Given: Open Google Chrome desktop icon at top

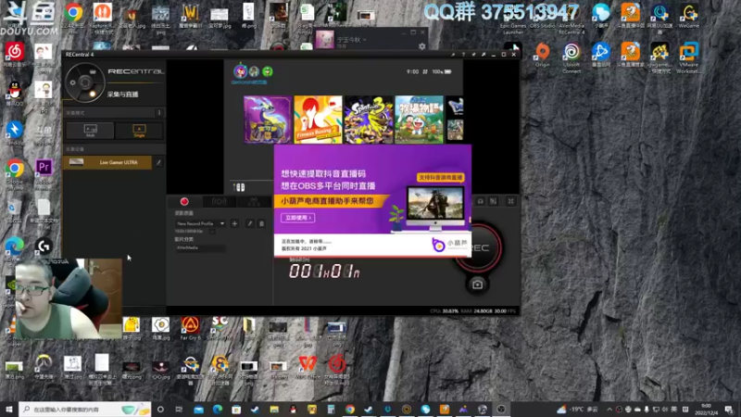Looking at the screenshot, I should click(73, 15).
